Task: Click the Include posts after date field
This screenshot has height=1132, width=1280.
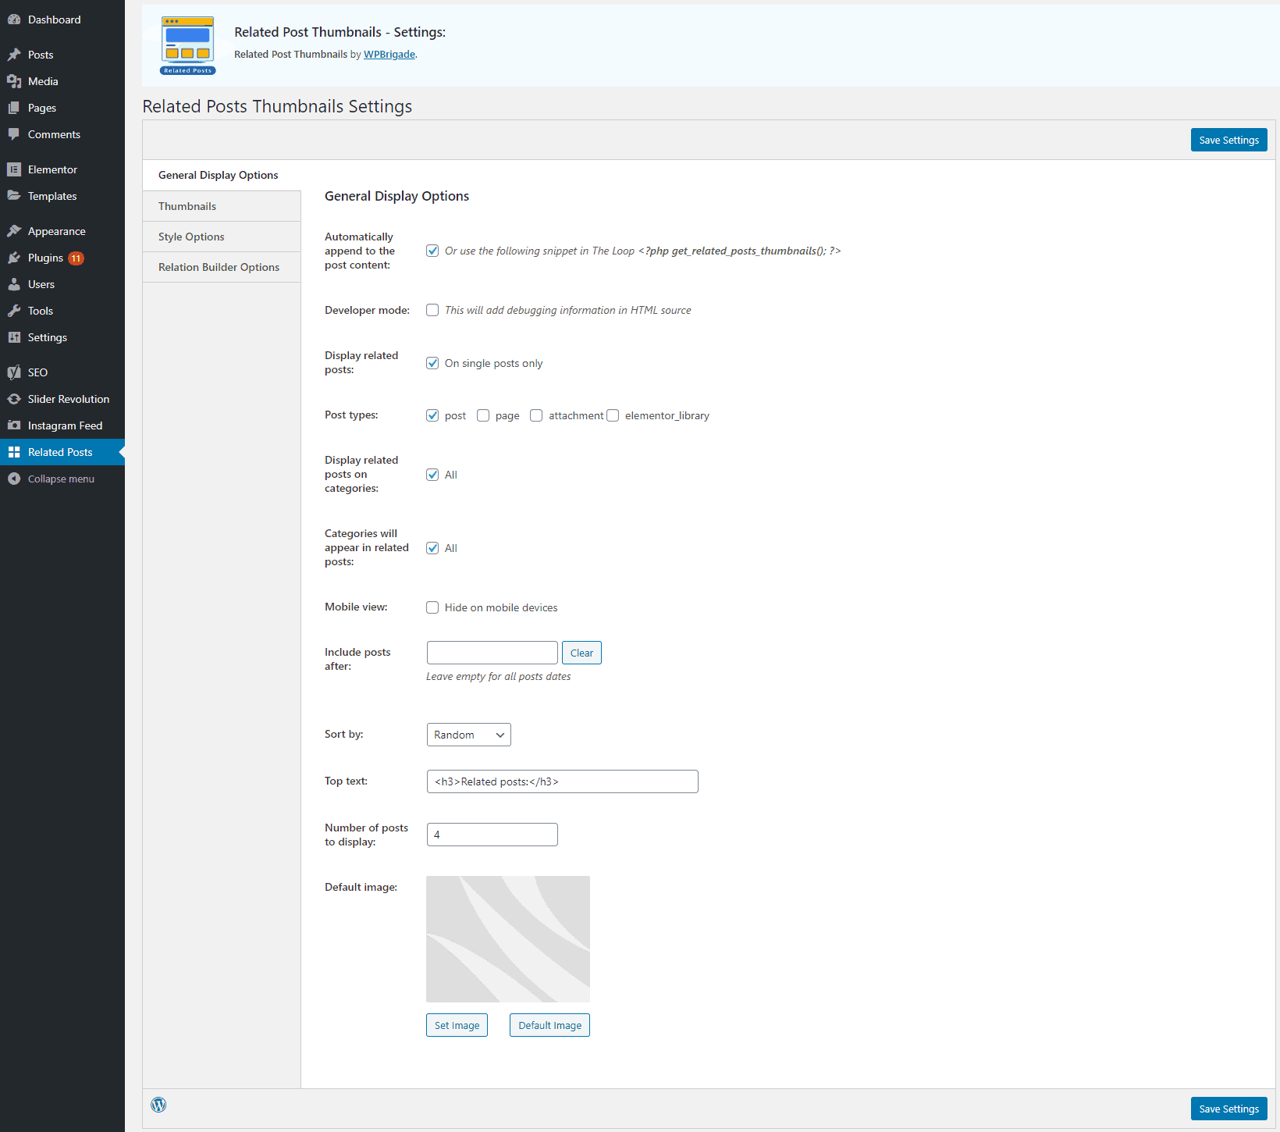Action: pyautogui.click(x=492, y=653)
